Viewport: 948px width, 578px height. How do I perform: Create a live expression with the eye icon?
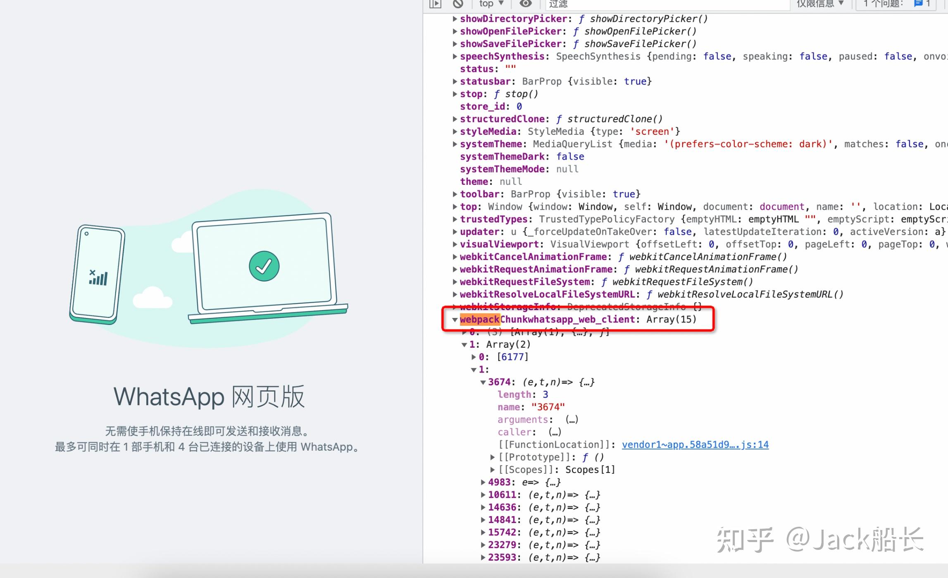[526, 3]
